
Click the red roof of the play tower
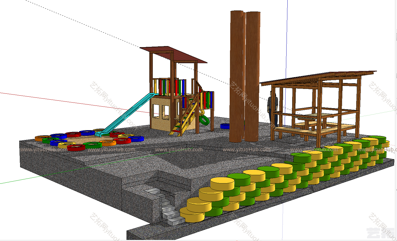pyautogui.click(x=173, y=54)
